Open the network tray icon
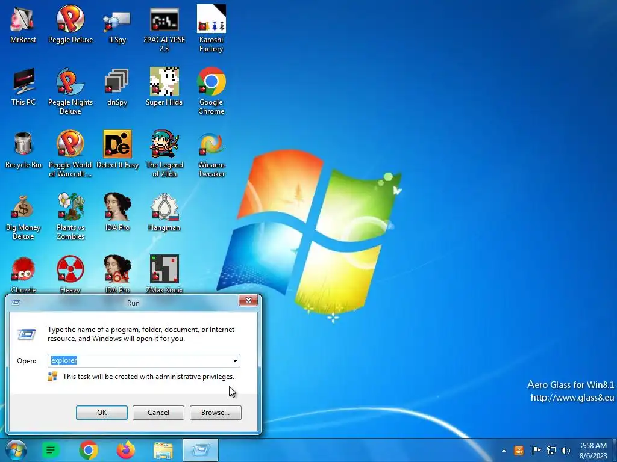Image resolution: width=617 pixels, height=462 pixels. (x=551, y=451)
